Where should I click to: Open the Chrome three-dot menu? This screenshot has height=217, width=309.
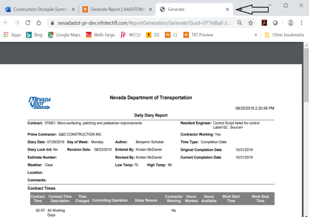301,23
